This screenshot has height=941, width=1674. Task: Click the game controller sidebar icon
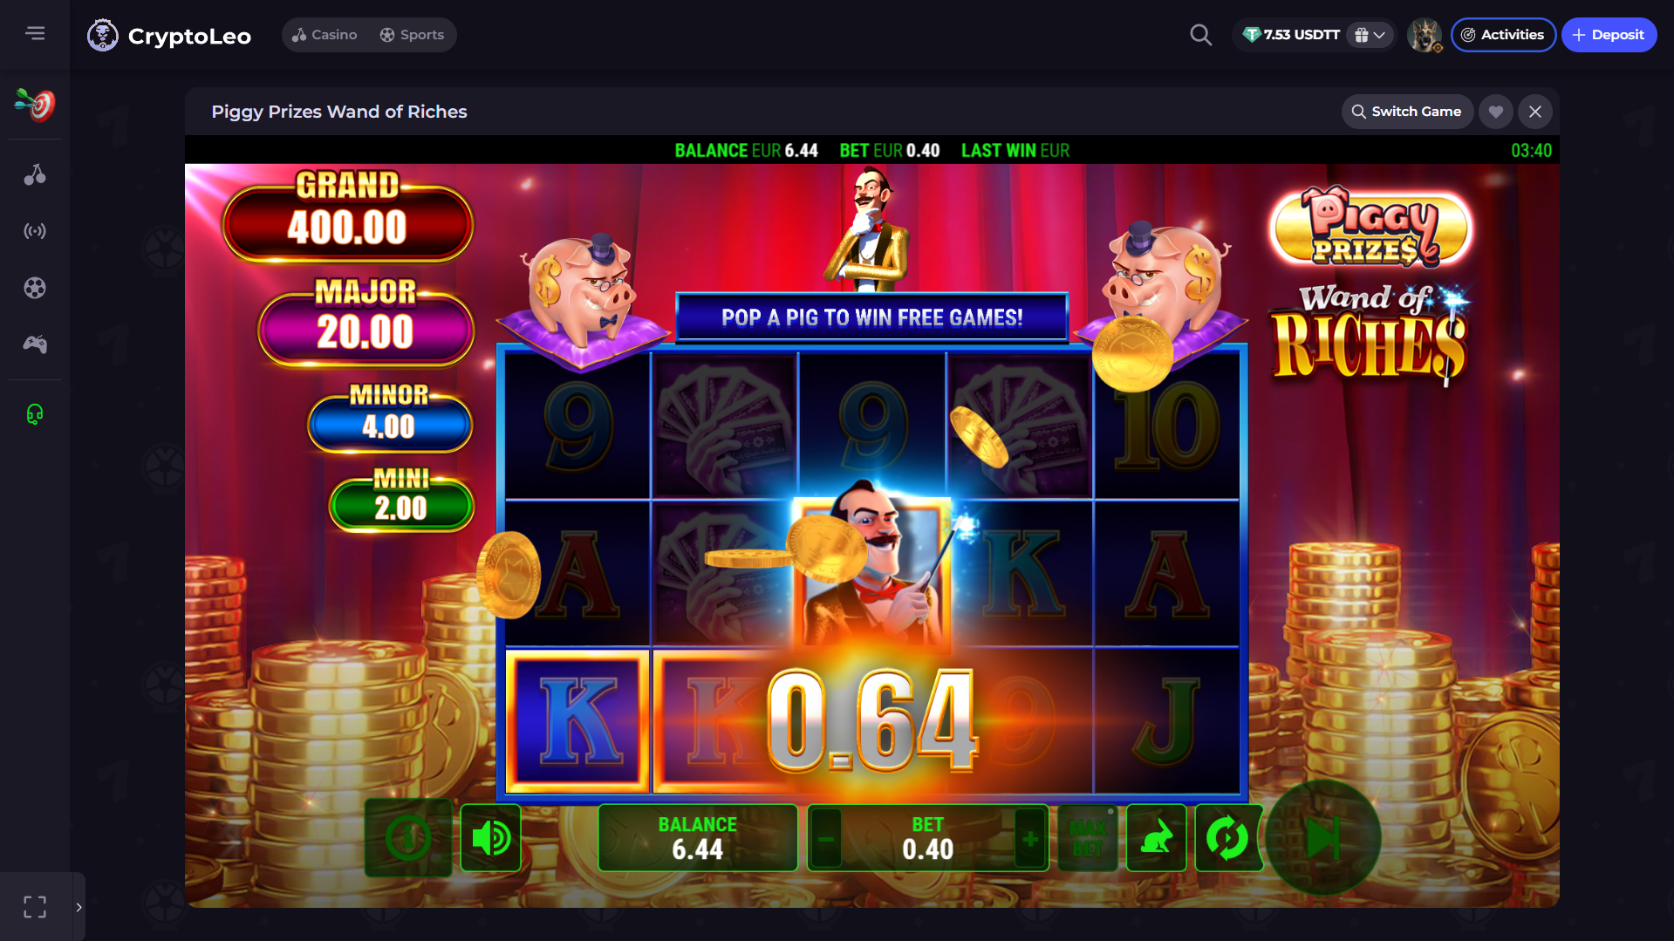(x=35, y=344)
